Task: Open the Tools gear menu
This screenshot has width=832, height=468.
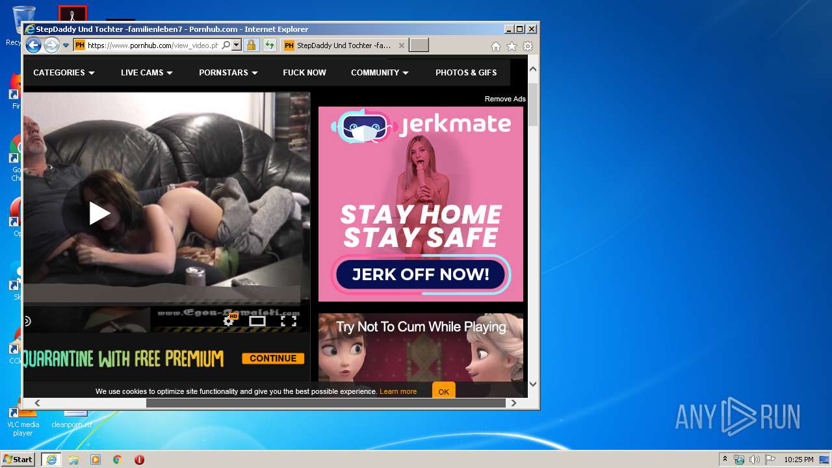Action: pos(528,46)
